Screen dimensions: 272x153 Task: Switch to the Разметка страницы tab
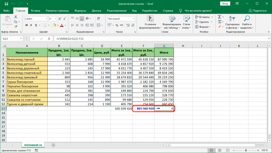pos(57,11)
